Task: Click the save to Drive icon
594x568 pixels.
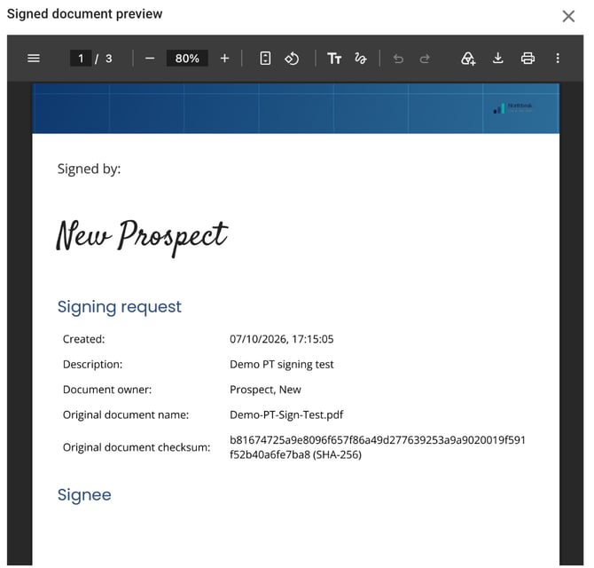Action: (468, 59)
